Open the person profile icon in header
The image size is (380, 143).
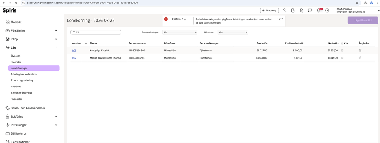[285, 10]
